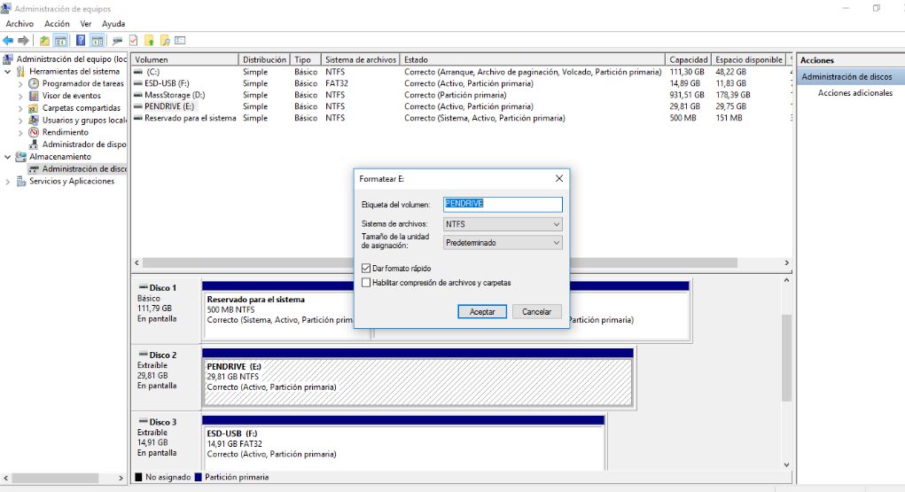This screenshot has height=492, width=905.
Task: Click the Carpetas compartidas folder icon
Action: pos(34,108)
